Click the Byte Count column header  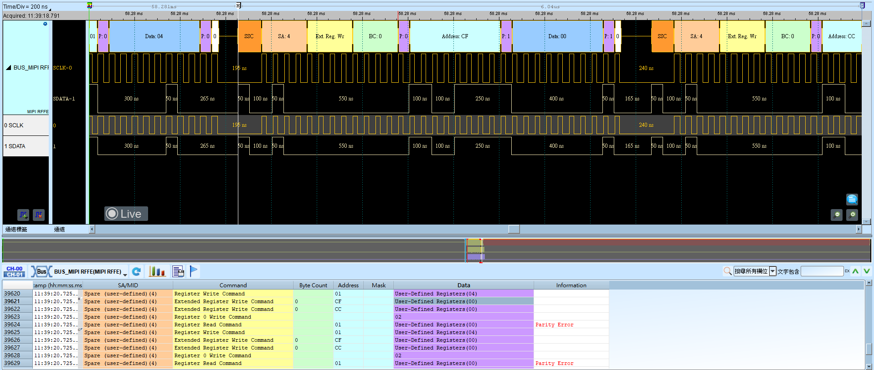coord(313,285)
